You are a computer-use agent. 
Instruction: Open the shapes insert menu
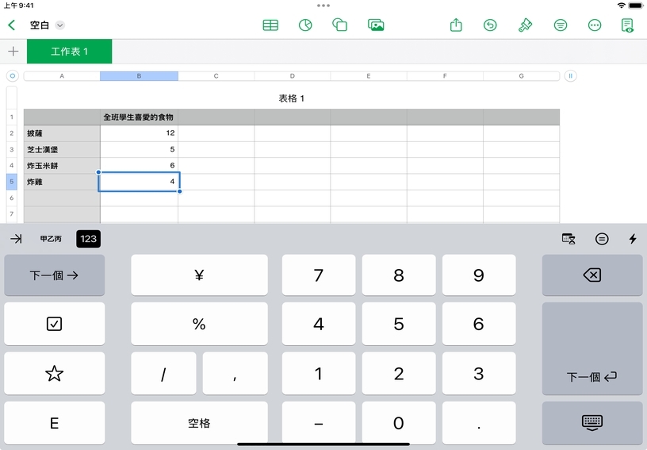point(340,25)
